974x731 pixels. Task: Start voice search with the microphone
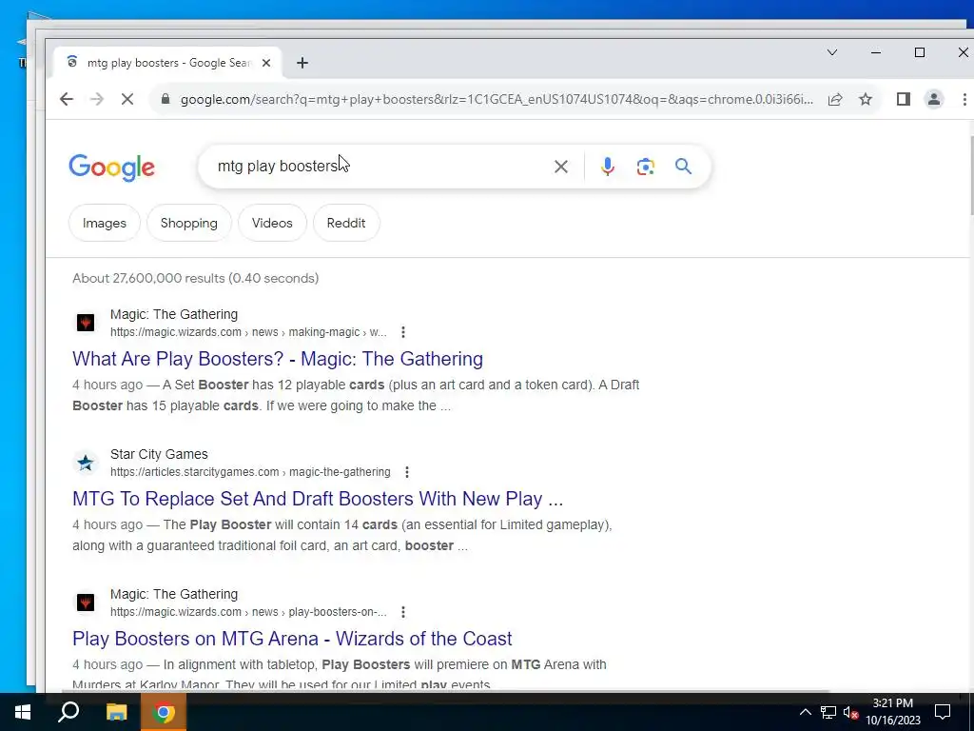click(x=608, y=167)
